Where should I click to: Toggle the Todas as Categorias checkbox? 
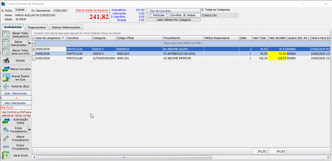tap(203, 10)
